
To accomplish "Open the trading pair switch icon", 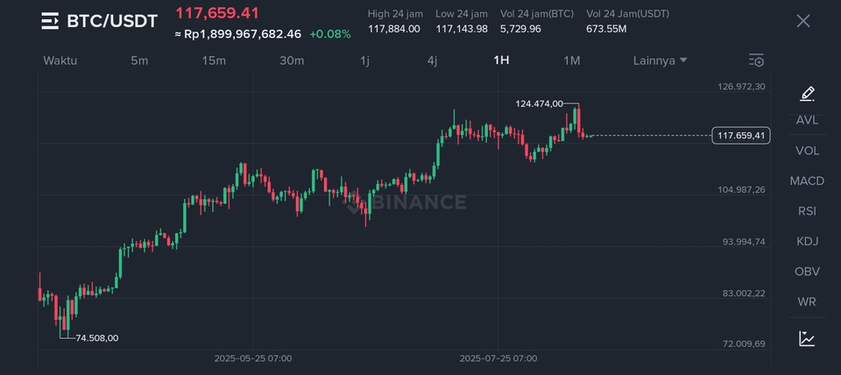I will click(x=50, y=21).
